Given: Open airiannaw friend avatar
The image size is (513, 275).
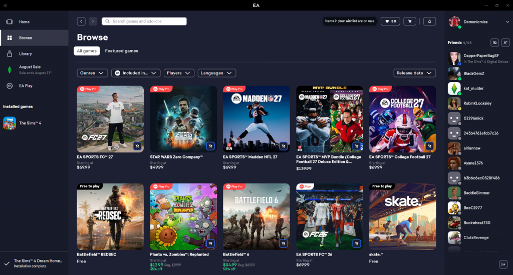Looking at the screenshot, I should coord(454,148).
